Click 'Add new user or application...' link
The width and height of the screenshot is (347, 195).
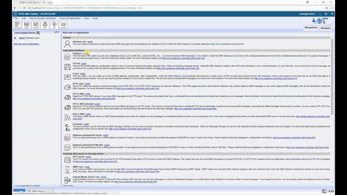click(x=27, y=44)
